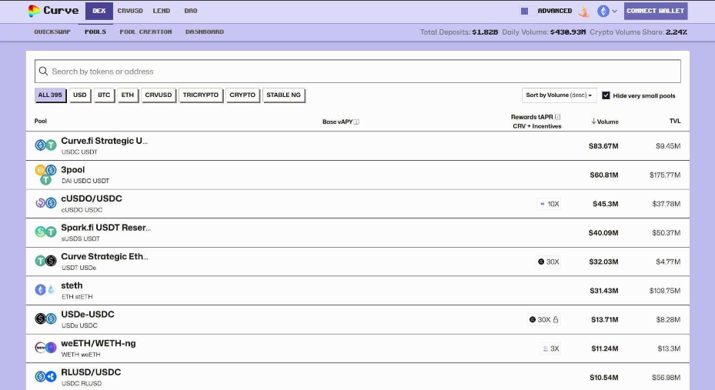Filter pools by TRICRYPTO
The width and height of the screenshot is (715, 390).
click(x=201, y=95)
